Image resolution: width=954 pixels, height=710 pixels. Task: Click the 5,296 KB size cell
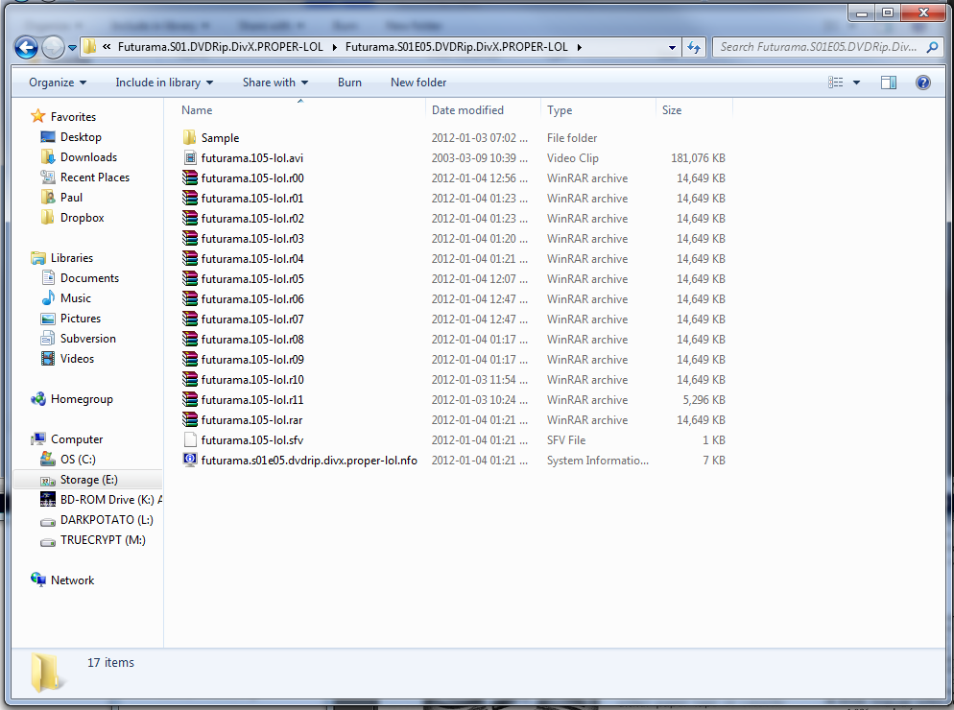click(x=704, y=400)
